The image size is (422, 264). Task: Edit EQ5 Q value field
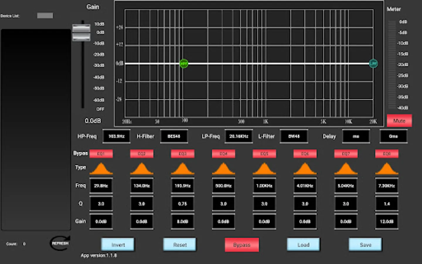pos(264,204)
